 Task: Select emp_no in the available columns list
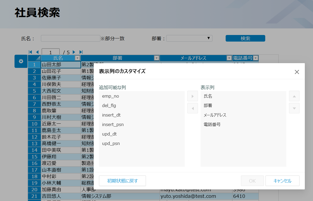click(111, 96)
